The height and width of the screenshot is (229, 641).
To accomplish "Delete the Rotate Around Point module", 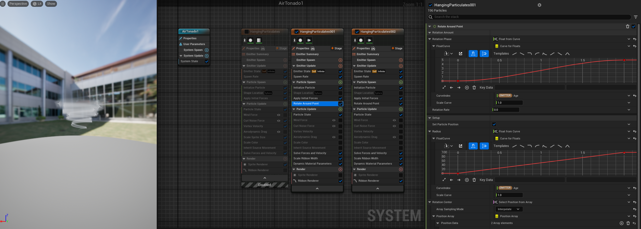I will tap(627, 26).
